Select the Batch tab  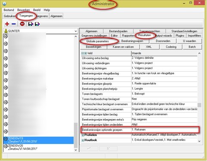point(192,47)
